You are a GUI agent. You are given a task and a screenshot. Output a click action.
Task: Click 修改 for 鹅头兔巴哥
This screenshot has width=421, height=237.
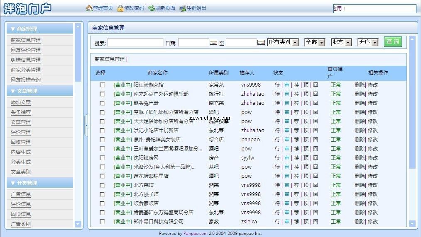pos(373,103)
